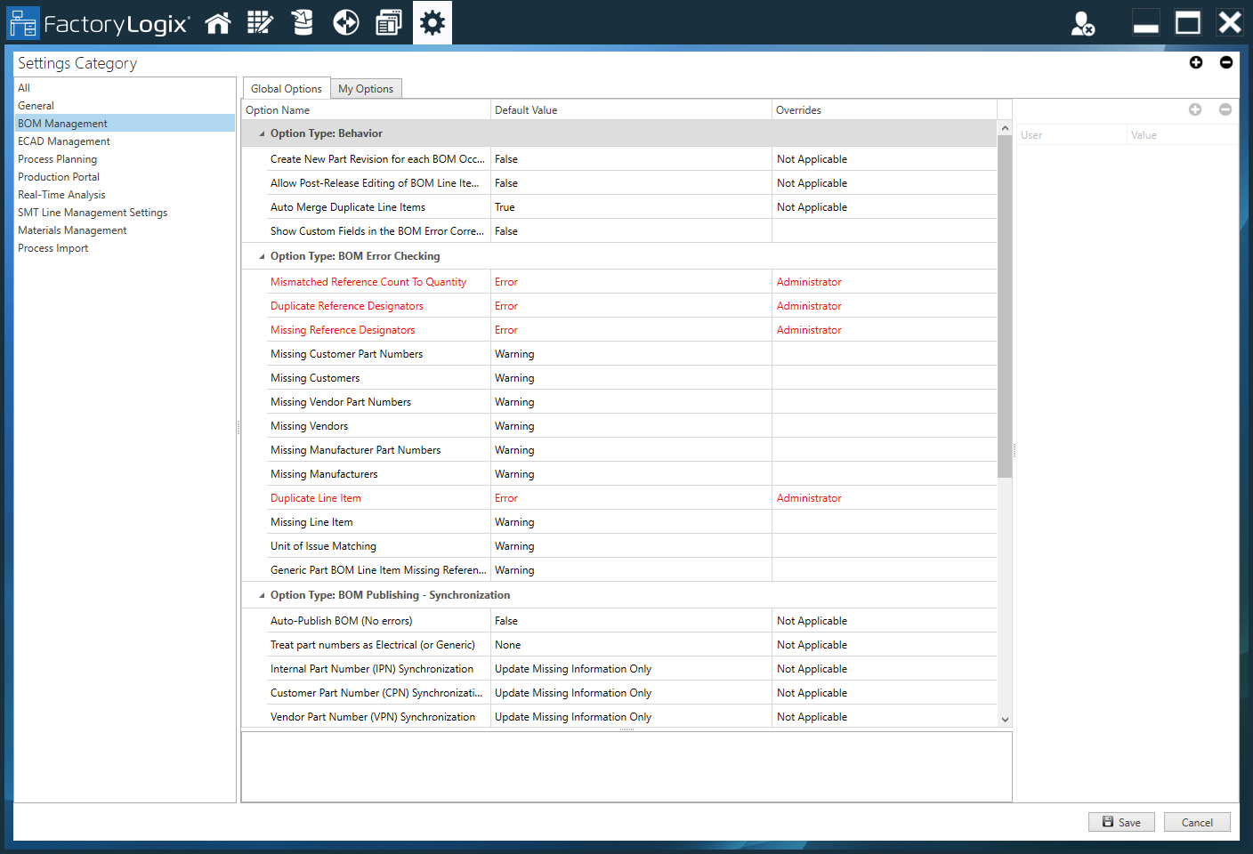1253x854 pixels.
Task: Open the database cylinder icon in toolbar
Action: click(303, 23)
